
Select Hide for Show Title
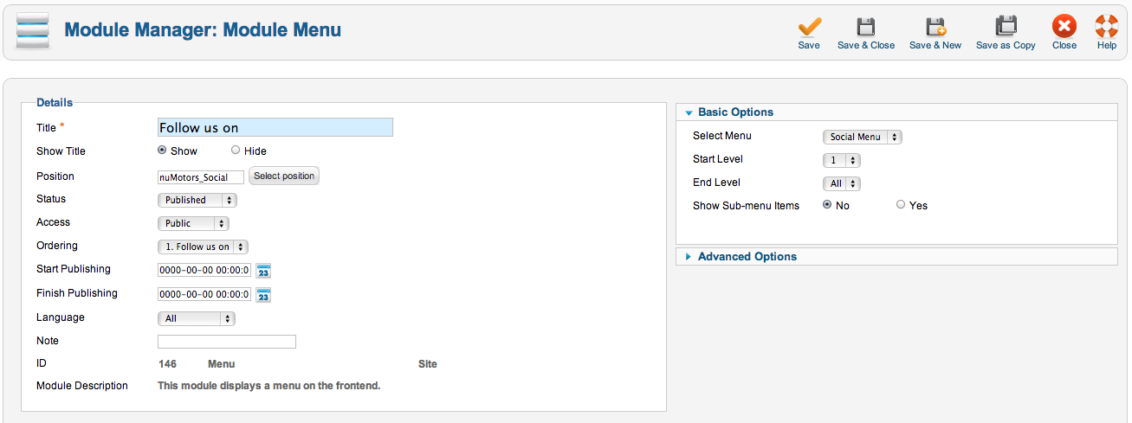(x=236, y=151)
